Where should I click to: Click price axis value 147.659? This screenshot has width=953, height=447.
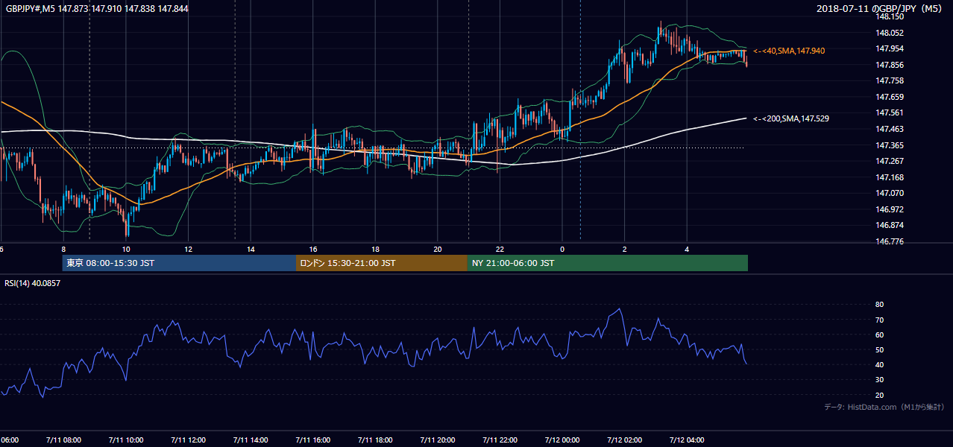pyautogui.click(x=890, y=97)
